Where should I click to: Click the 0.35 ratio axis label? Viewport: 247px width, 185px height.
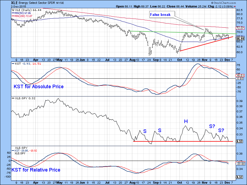(240, 123)
